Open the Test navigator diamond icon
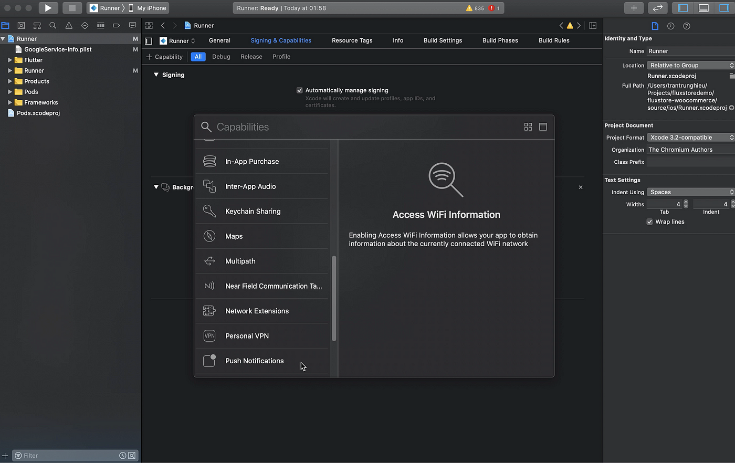Image resolution: width=735 pixels, height=463 pixels. [x=85, y=25]
